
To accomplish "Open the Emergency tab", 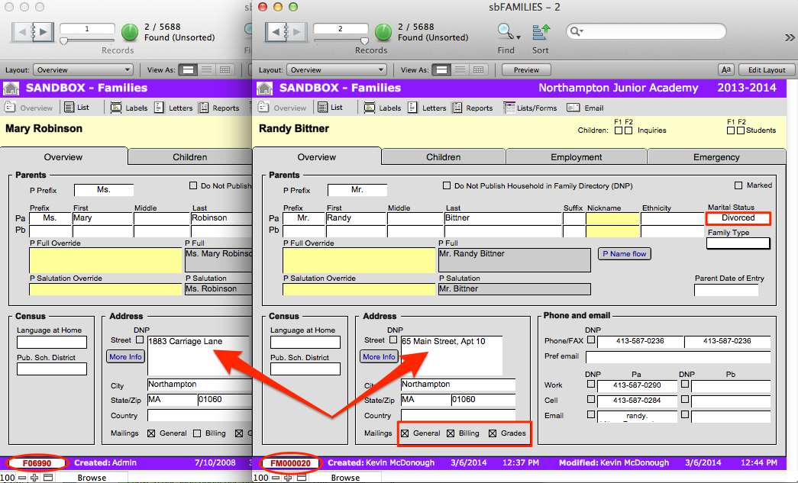I will pos(716,156).
